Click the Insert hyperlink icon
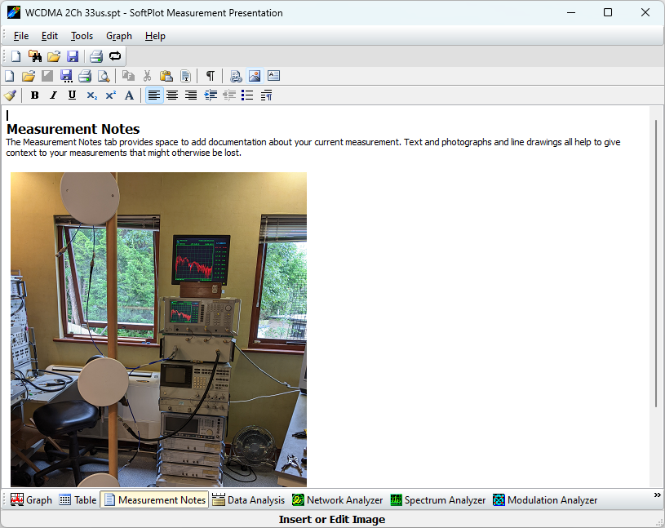This screenshot has height=528, width=665. pyautogui.click(x=236, y=76)
